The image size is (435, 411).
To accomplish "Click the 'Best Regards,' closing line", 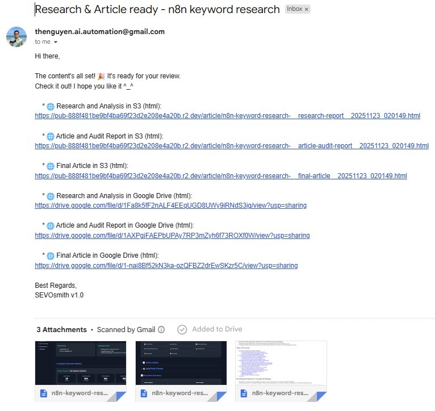I will coord(56,286).
